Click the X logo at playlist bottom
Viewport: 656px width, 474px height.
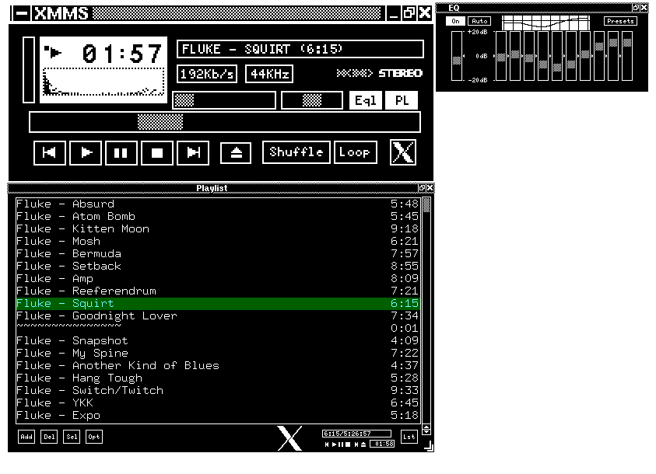click(x=289, y=437)
